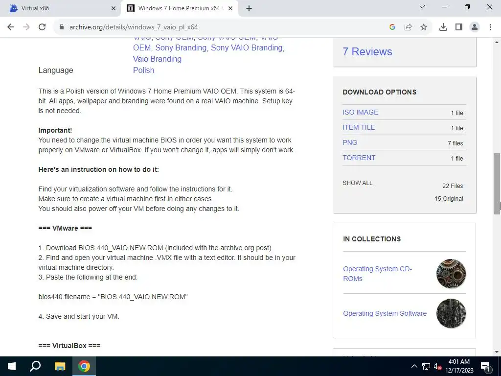The height and width of the screenshot is (376, 501).
Task: Open the Sony Branding topic link
Action: [181, 47]
